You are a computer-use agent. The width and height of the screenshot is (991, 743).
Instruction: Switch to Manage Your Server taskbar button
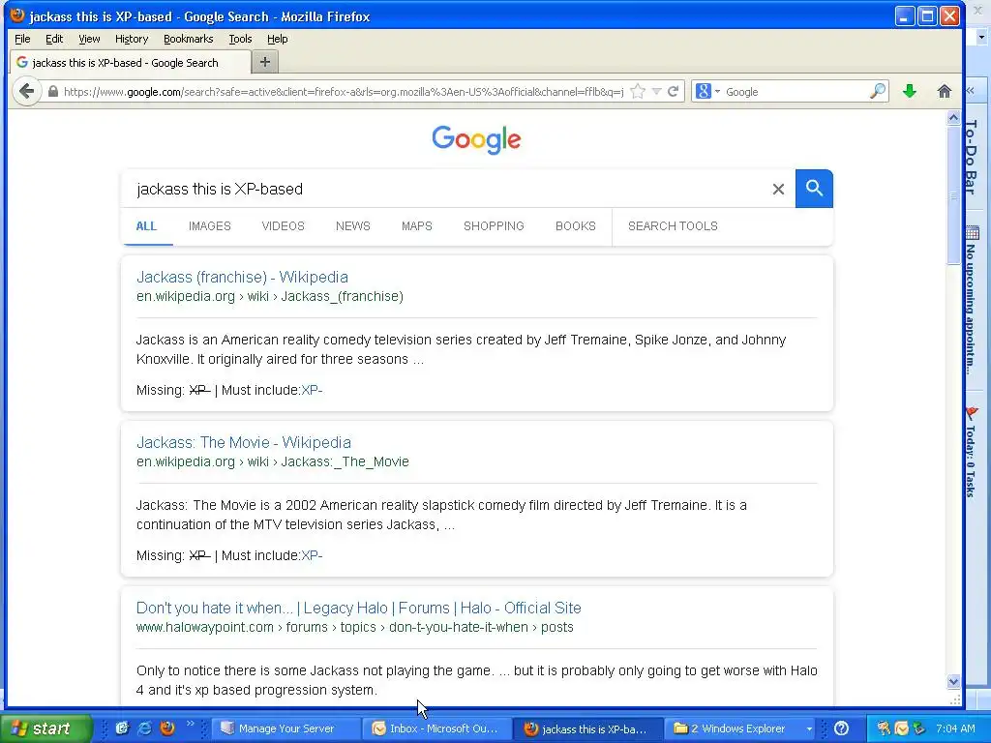pos(285,728)
